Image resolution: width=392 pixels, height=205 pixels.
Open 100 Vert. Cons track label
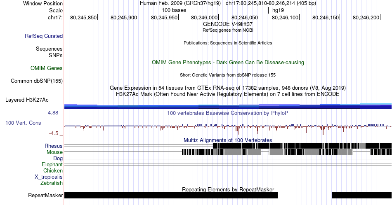23,123
